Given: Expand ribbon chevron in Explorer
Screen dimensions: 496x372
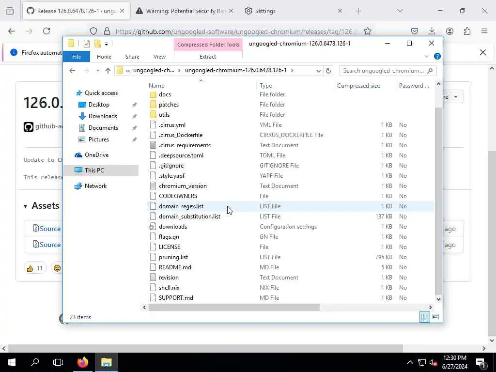Looking at the screenshot, I should tap(426, 57).
